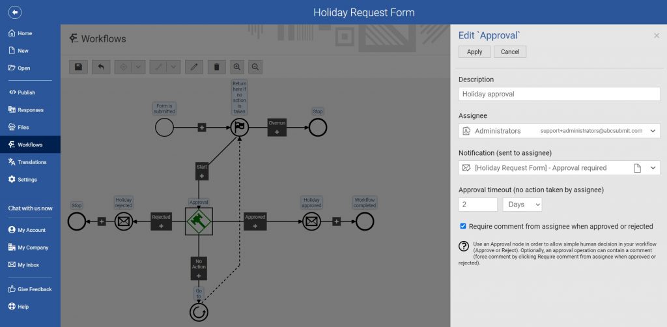Image resolution: width=667 pixels, height=327 pixels.
Task: Open the Notification template dropdown
Action: coord(653,168)
